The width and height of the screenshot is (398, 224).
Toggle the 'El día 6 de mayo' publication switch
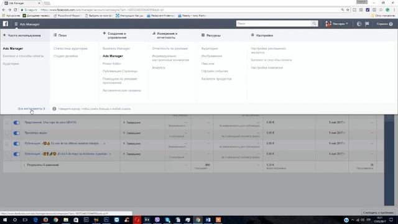pos(17,154)
